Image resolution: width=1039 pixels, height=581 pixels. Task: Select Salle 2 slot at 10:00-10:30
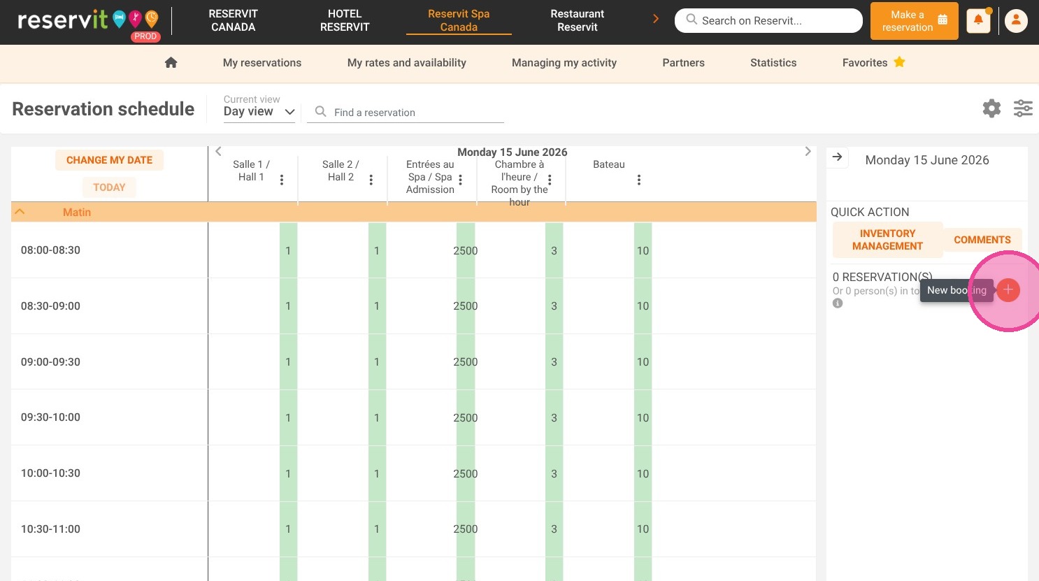(377, 473)
